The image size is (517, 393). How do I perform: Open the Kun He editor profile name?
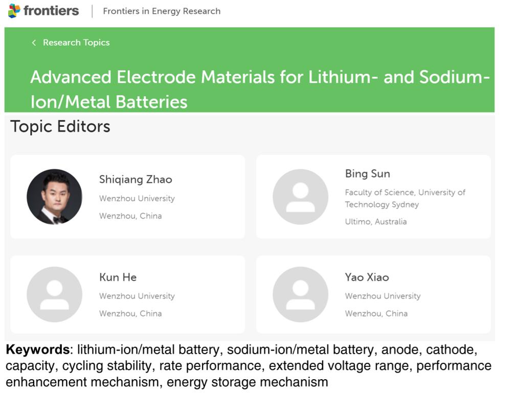(118, 277)
